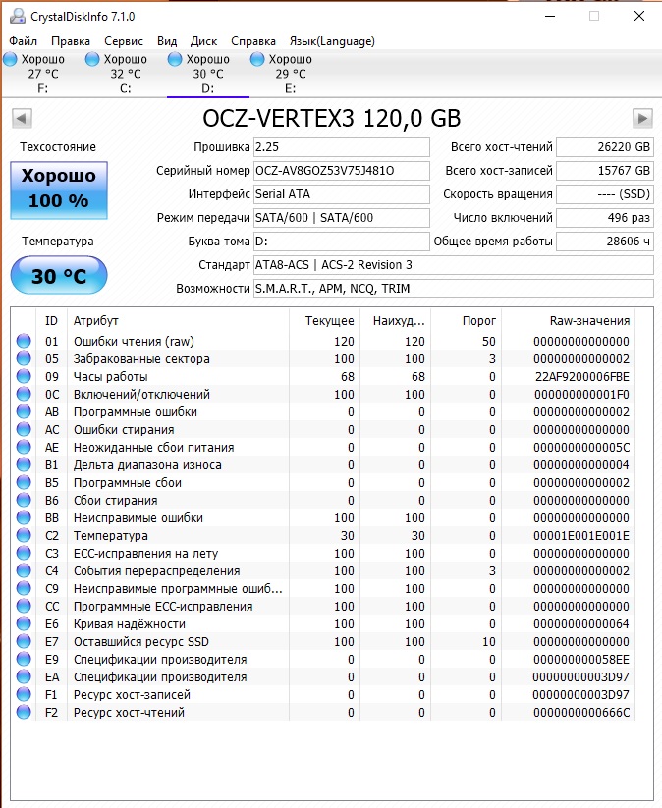Click the Порог column header
This screenshot has height=808, width=662.
467,320
